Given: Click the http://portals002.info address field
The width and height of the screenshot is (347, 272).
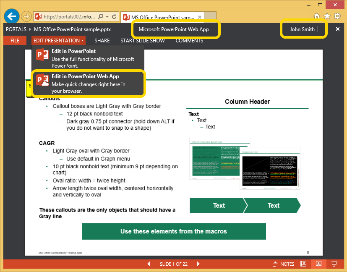Looking at the screenshot, I should pos(69,17).
